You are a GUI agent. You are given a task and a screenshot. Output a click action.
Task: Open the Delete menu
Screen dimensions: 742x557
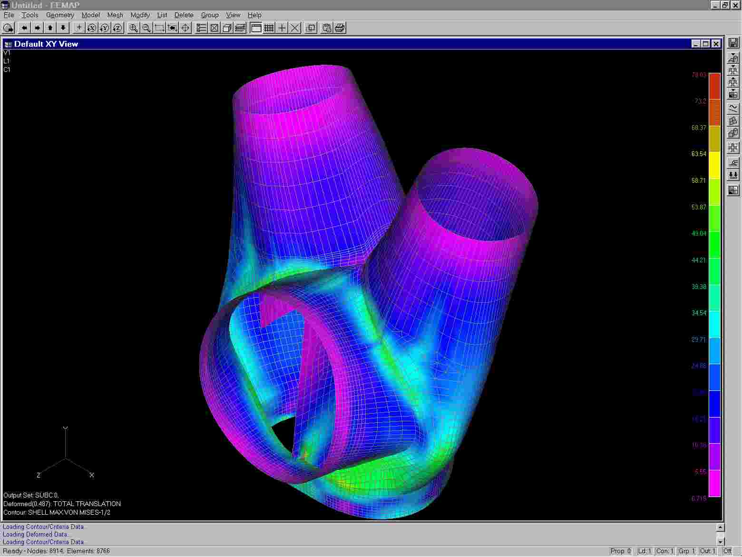point(184,15)
